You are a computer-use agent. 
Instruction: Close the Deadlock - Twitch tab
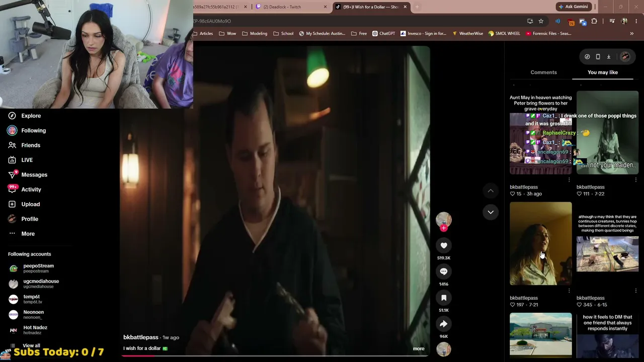coord(325,7)
